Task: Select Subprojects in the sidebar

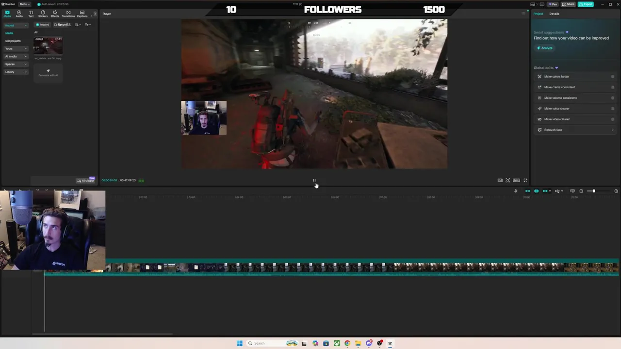Action: click(x=13, y=41)
